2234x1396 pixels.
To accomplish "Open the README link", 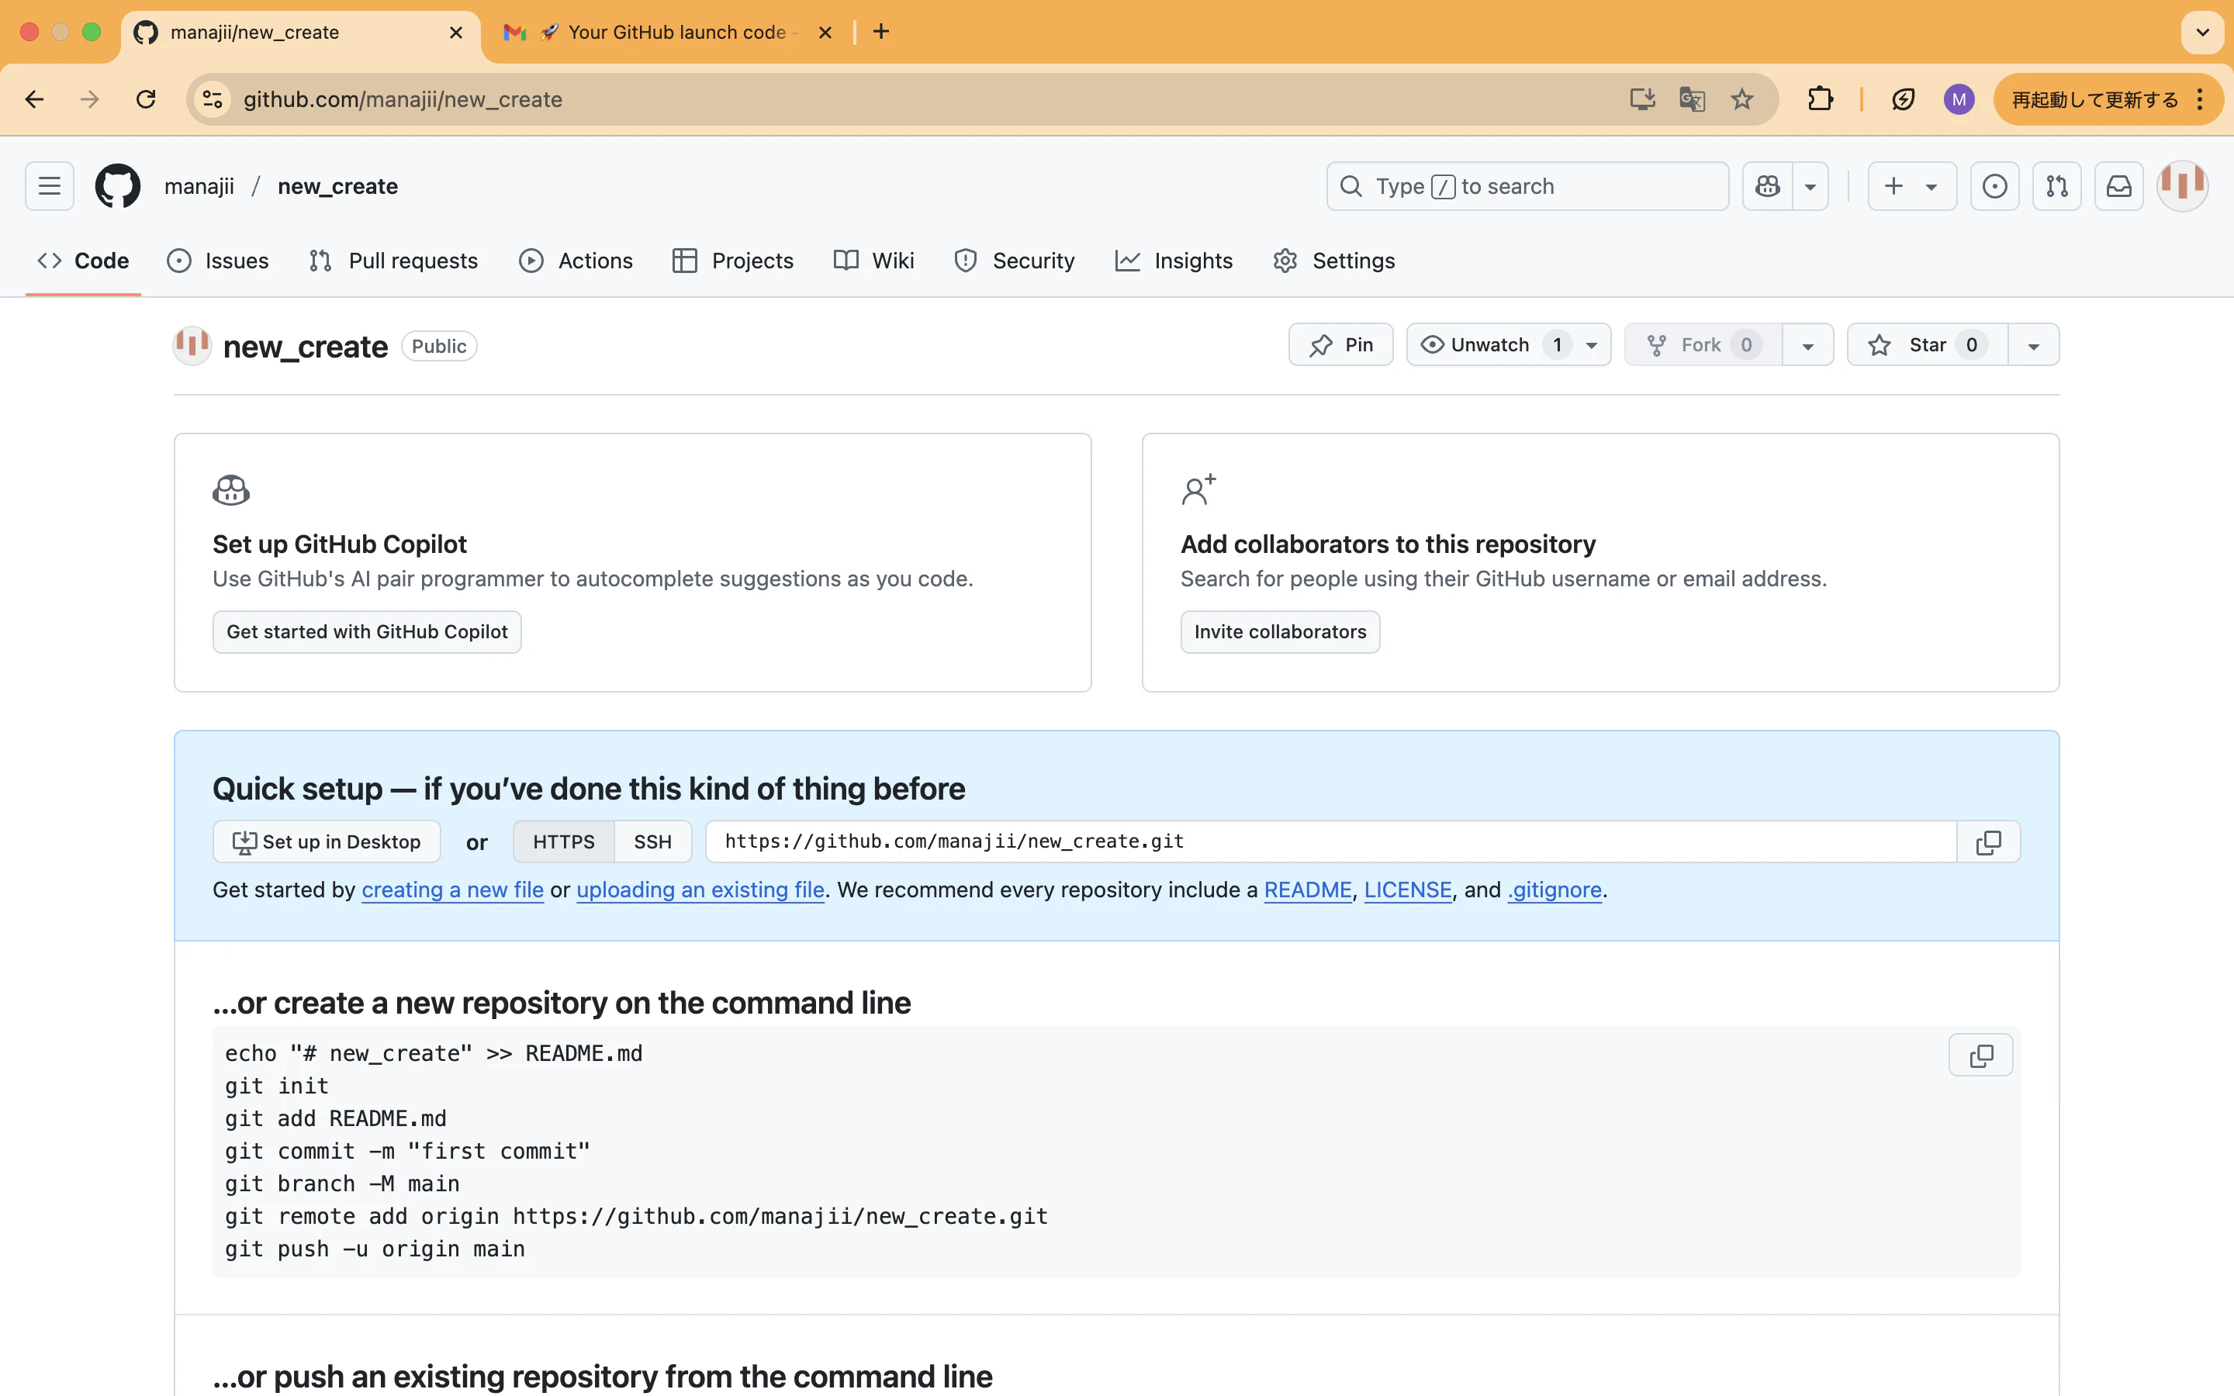I will [x=1307, y=890].
